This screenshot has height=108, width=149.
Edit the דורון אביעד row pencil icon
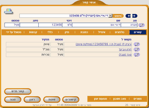(x=137, y=49)
